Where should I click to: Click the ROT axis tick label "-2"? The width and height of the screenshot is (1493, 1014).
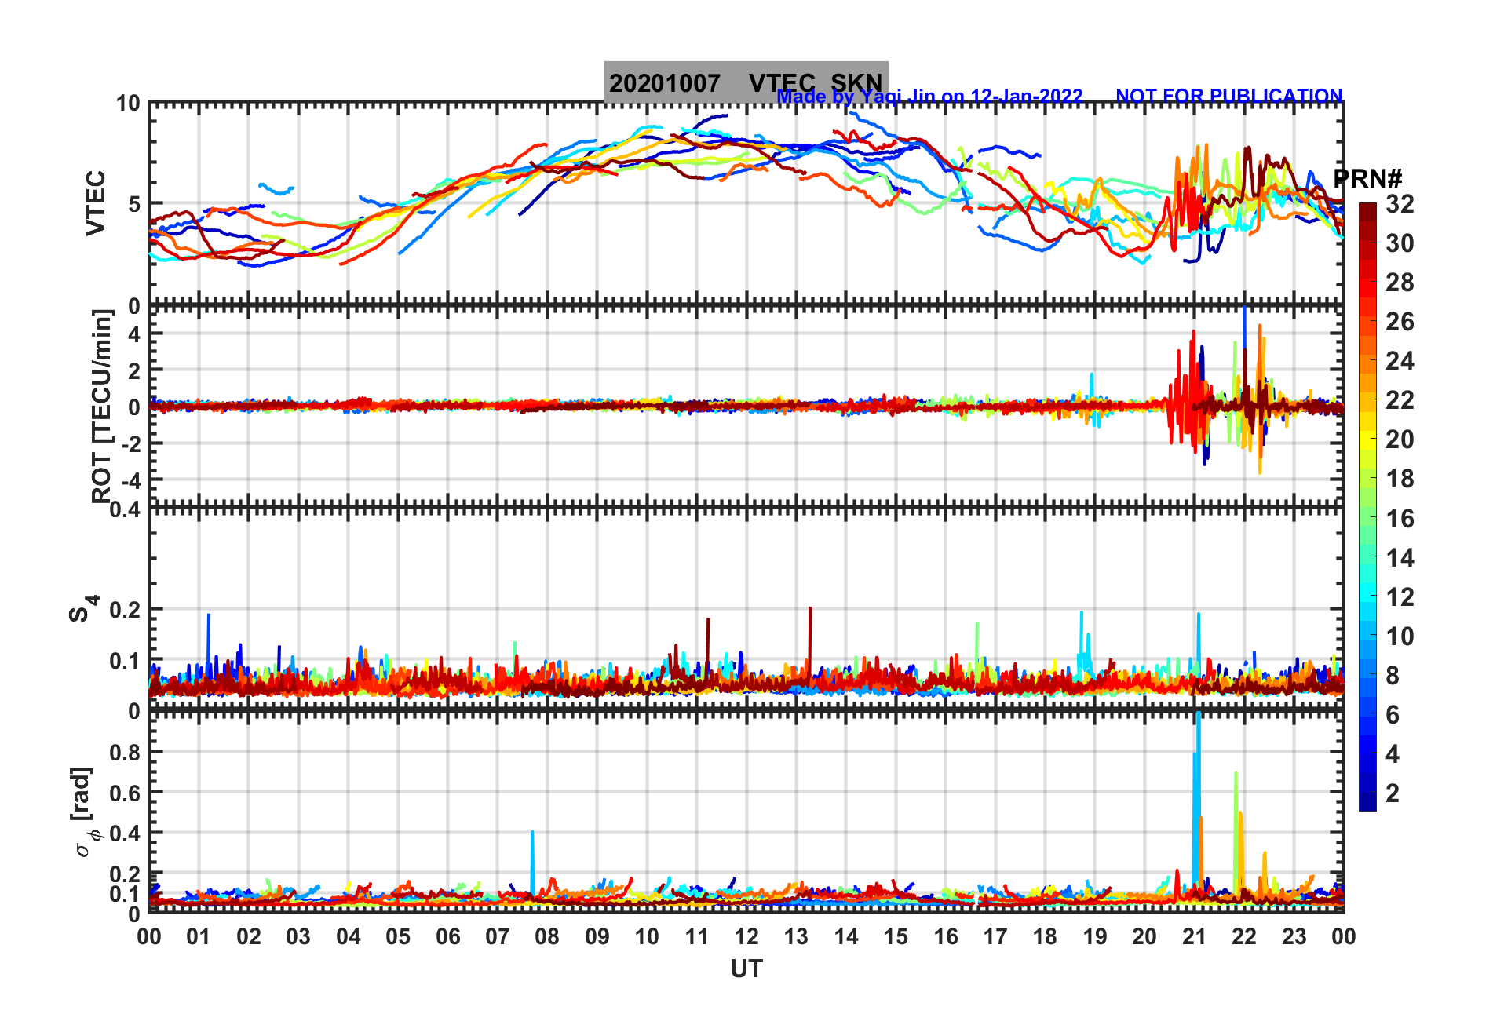131,444
